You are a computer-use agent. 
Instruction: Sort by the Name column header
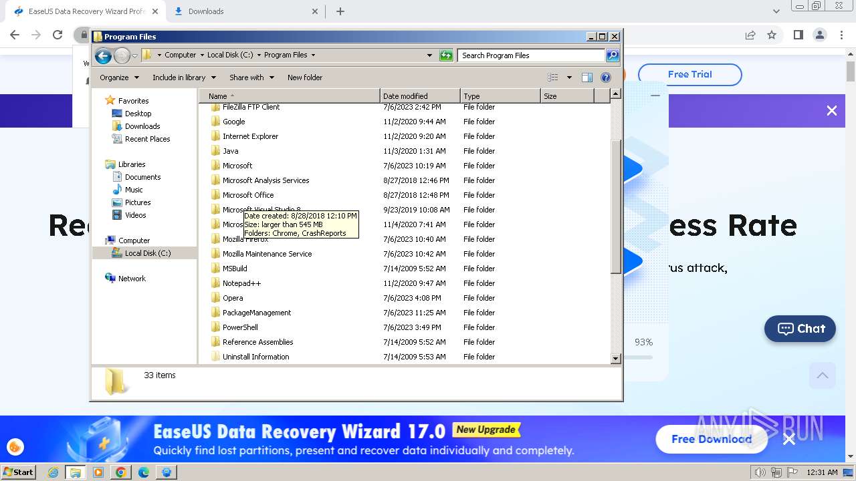(289, 96)
